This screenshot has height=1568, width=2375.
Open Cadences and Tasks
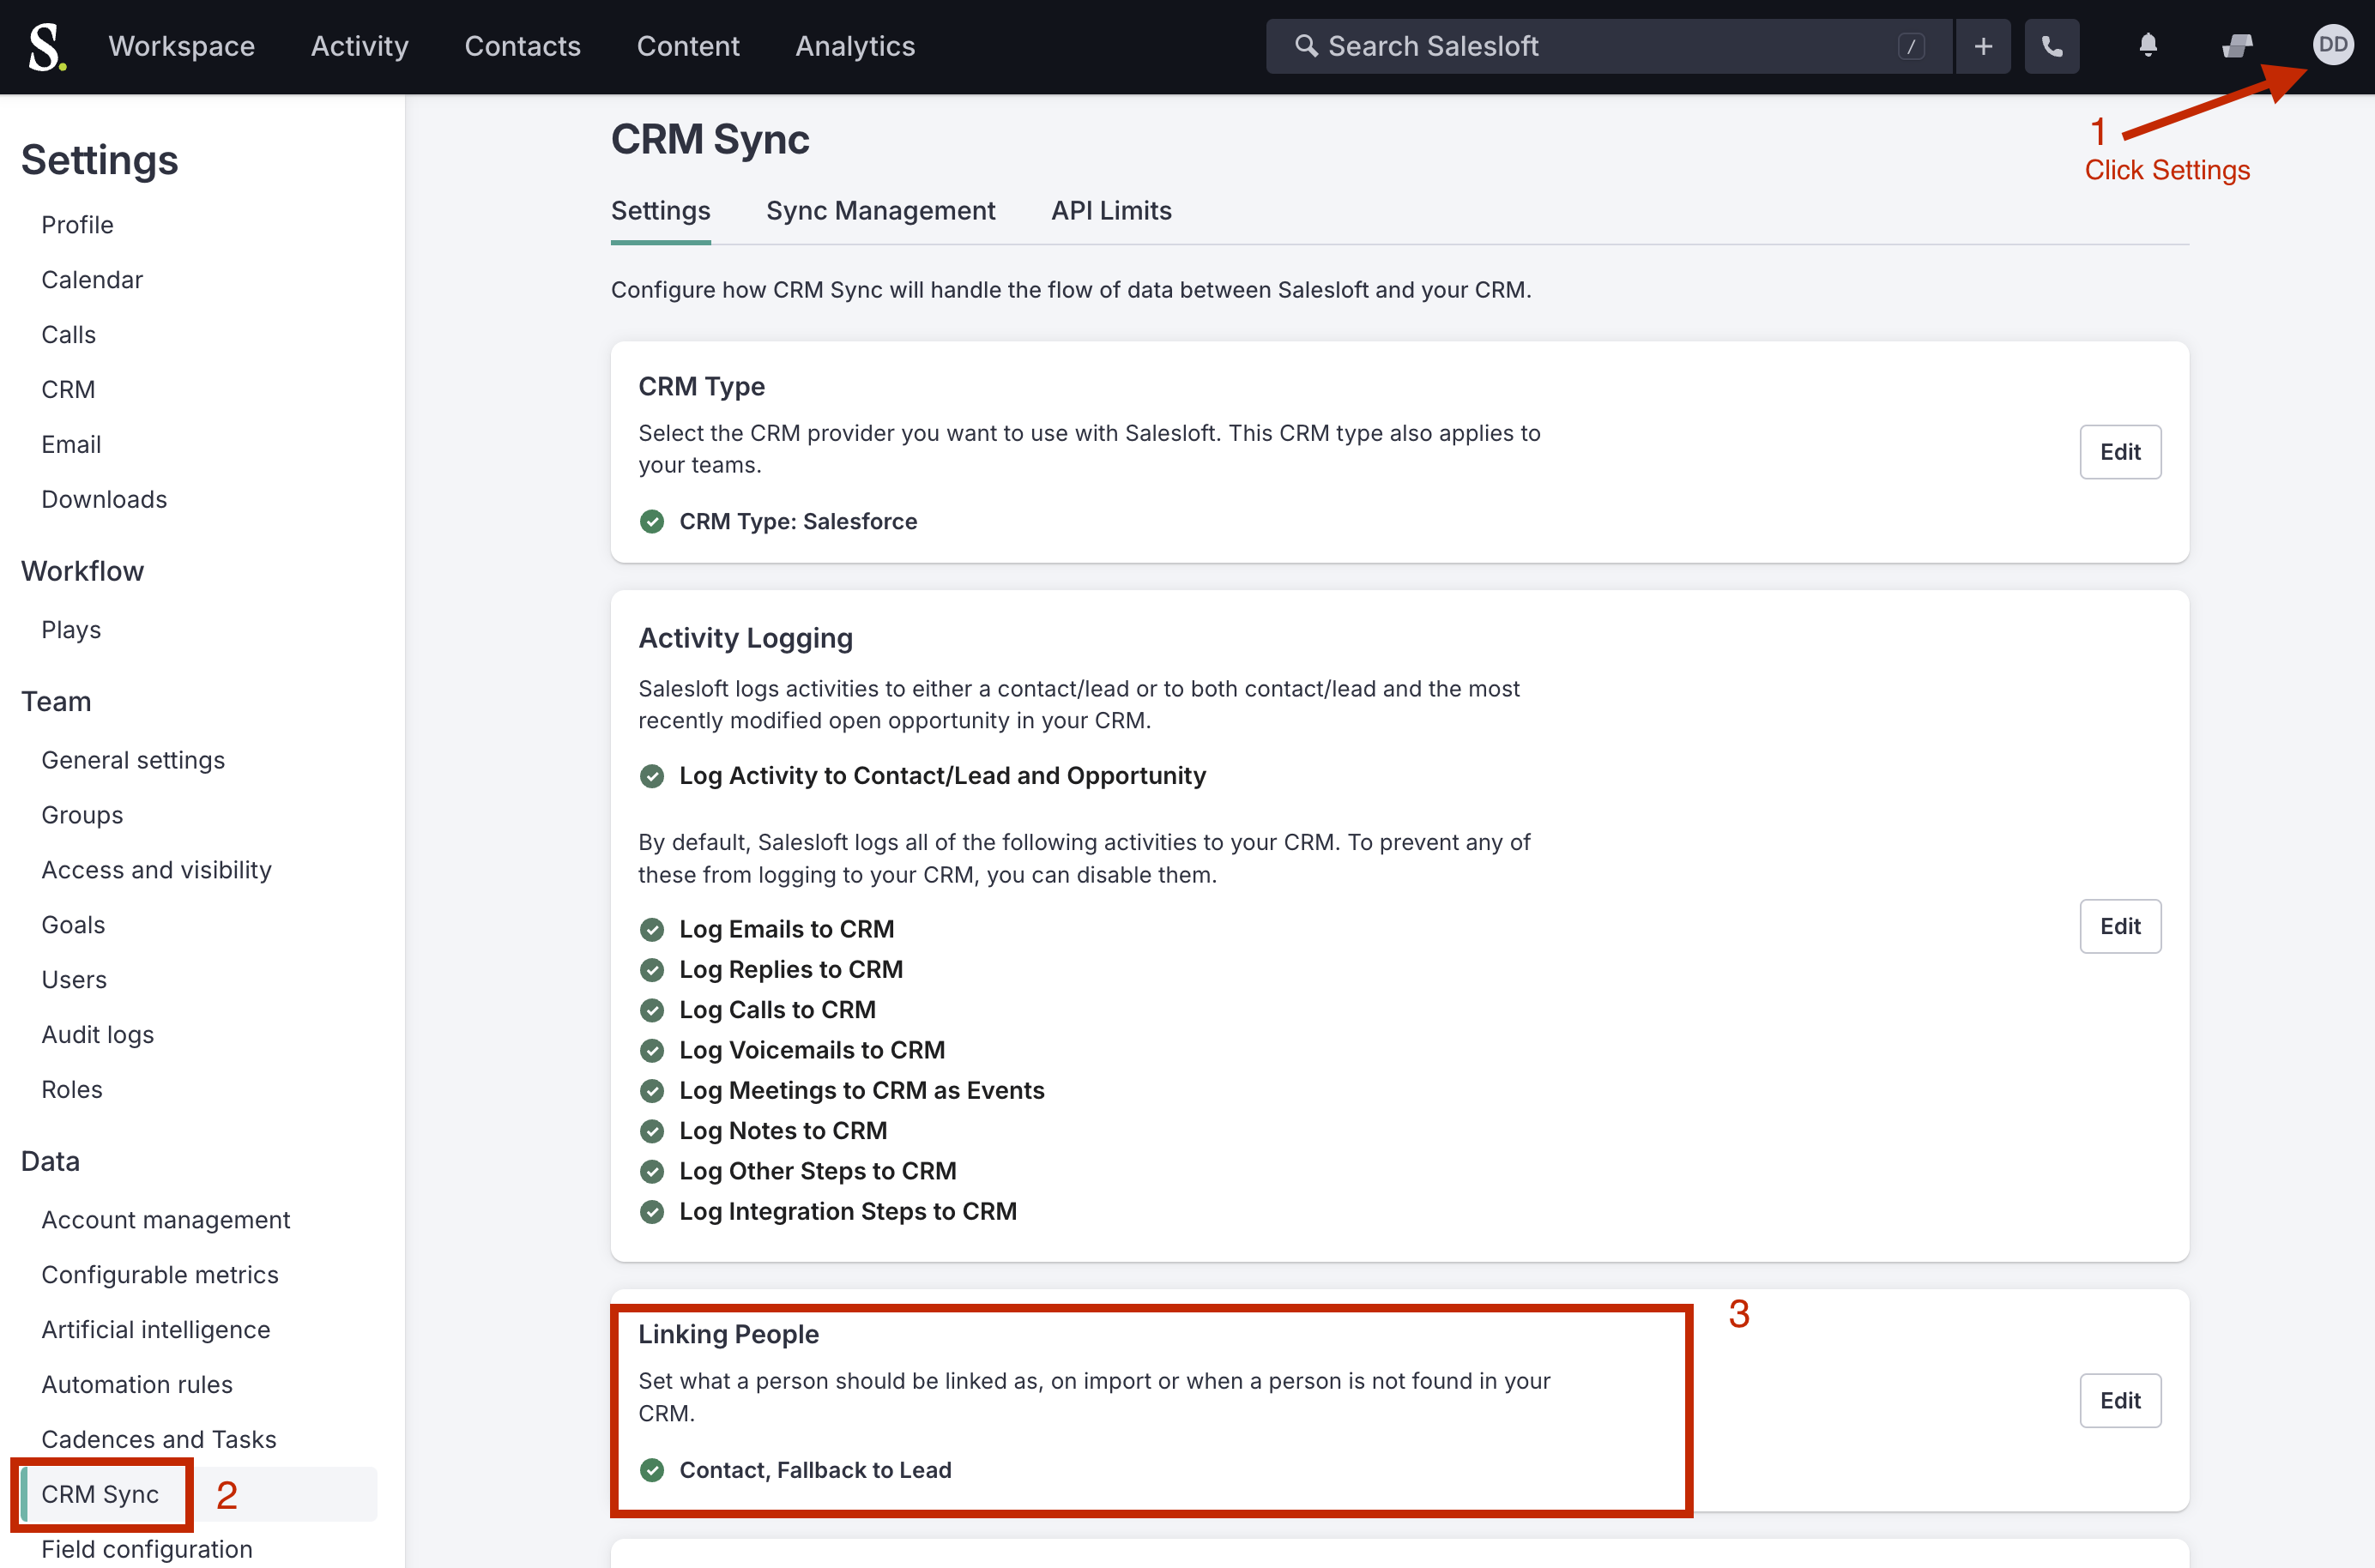[159, 1440]
